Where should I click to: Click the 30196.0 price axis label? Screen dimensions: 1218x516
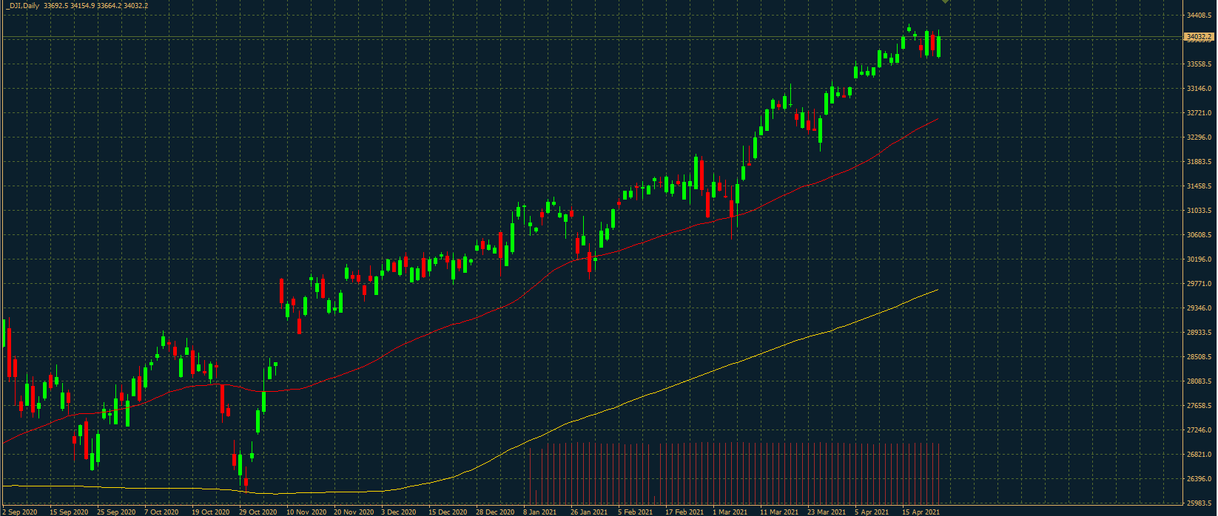tap(1200, 259)
